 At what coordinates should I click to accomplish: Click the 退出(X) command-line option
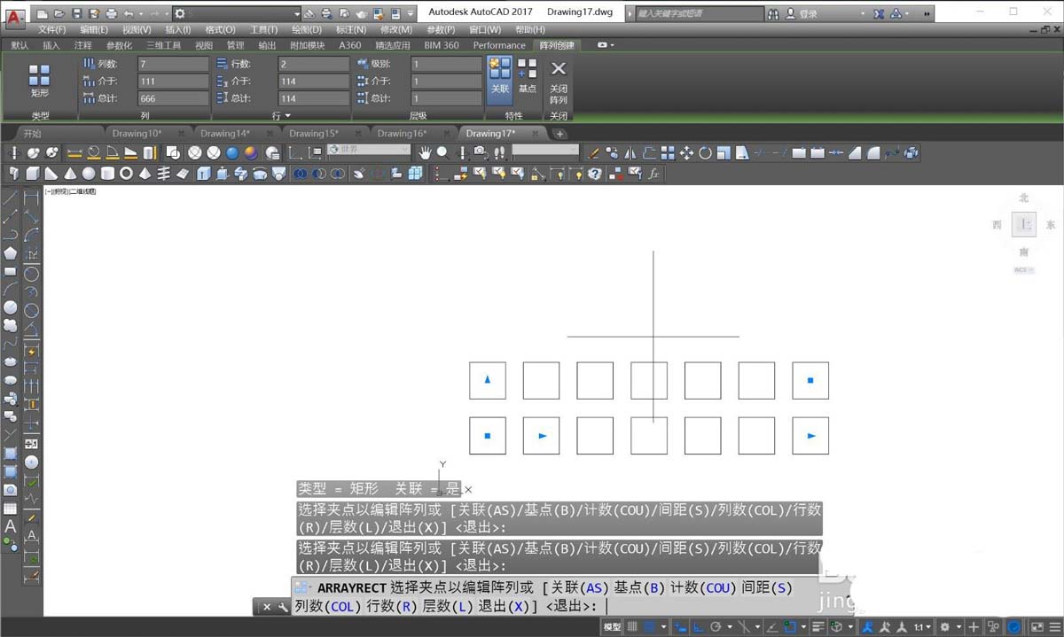point(505,606)
